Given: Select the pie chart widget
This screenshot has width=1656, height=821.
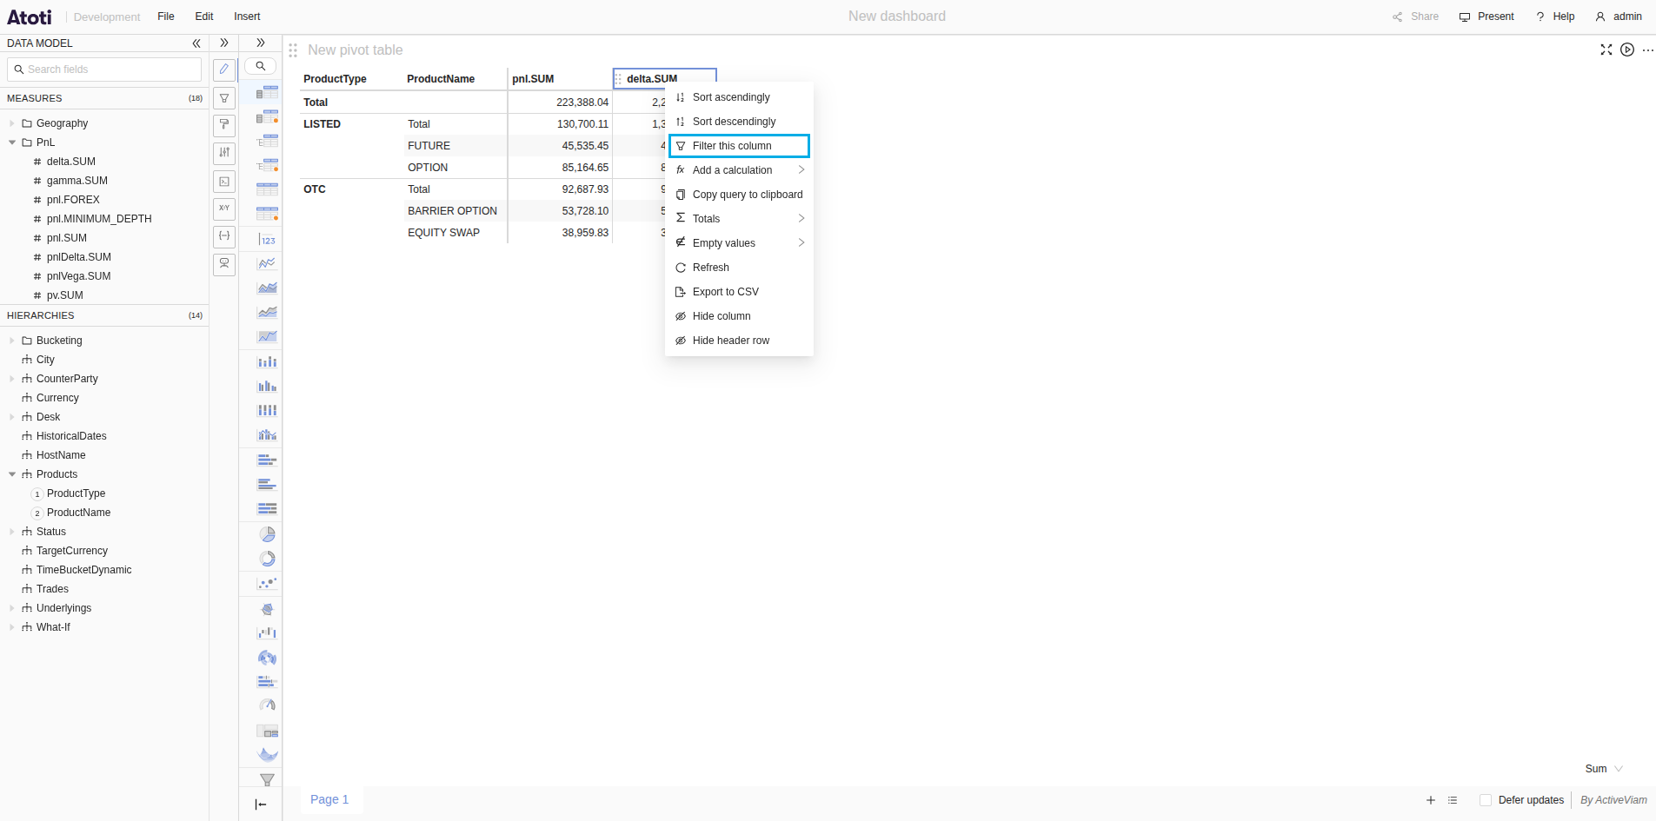Looking at the screenshot, I should pos(268,534).
